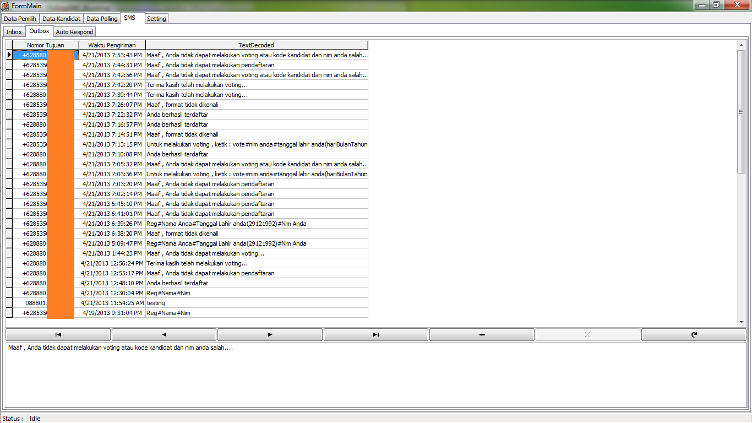Click 'Terima kasih' message in 7:42:20 PM row
Viewport: 752px width, 423px height.
(x=257, y=85)
